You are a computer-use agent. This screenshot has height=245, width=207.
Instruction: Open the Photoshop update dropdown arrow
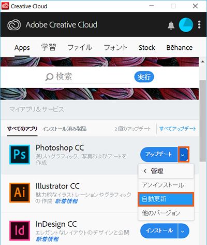[x=184, y=155]
